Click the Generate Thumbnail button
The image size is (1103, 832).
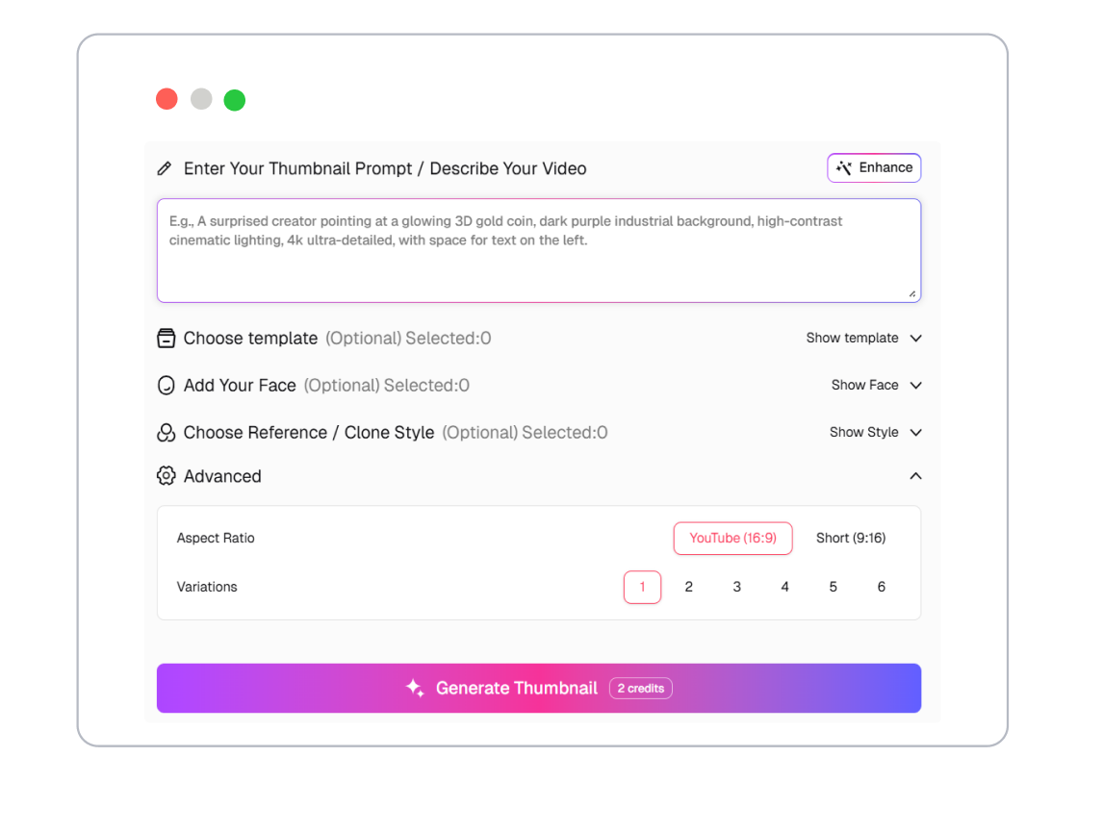539,688
